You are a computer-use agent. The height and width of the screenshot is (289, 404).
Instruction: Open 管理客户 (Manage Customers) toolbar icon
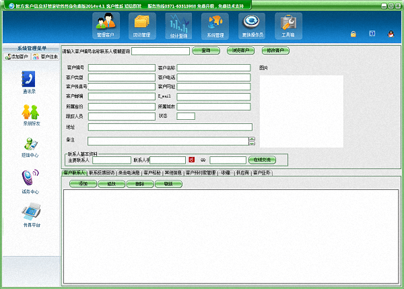(105, 26)
